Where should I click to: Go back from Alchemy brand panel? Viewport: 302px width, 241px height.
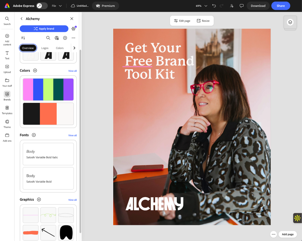click(x=22, y=19)
